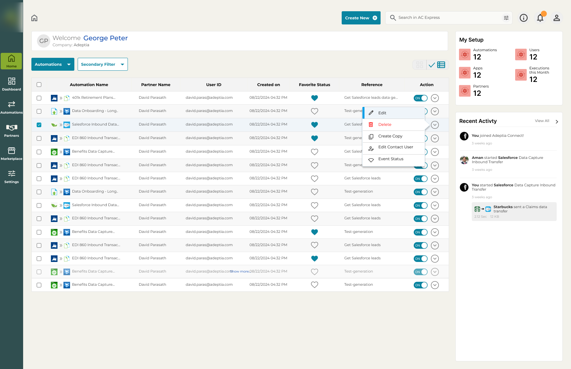Select Delete from the context menu

[x=385, y=125]
